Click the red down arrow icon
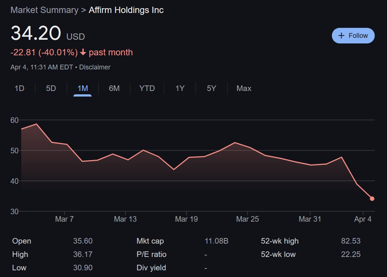 coord(83,52)
